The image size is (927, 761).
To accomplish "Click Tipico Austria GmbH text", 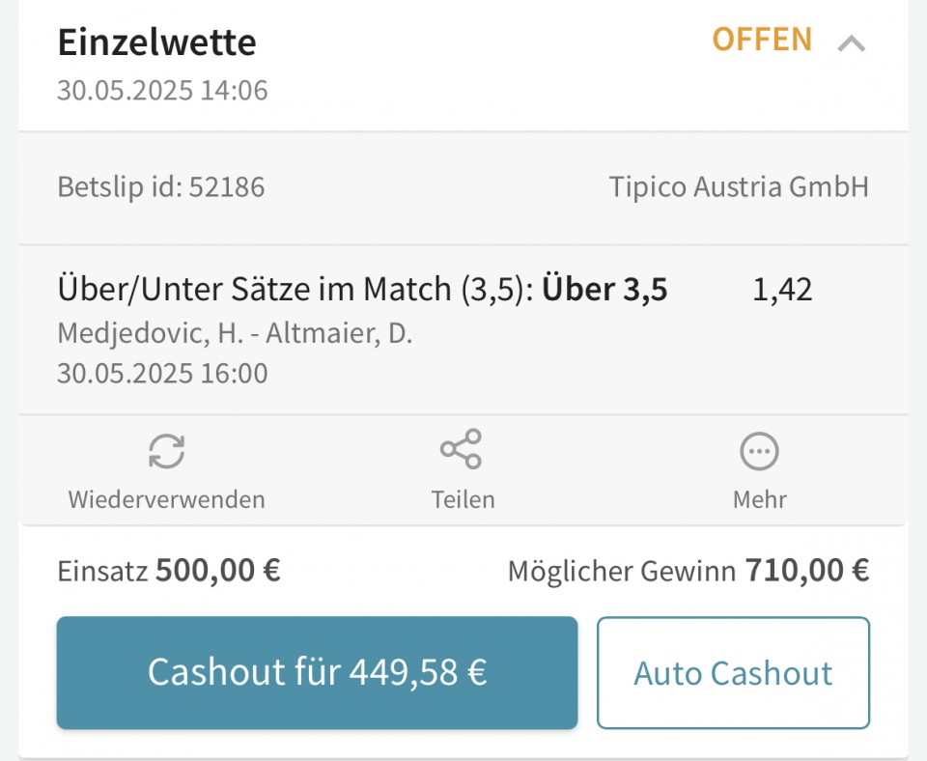I will point(739,186).
